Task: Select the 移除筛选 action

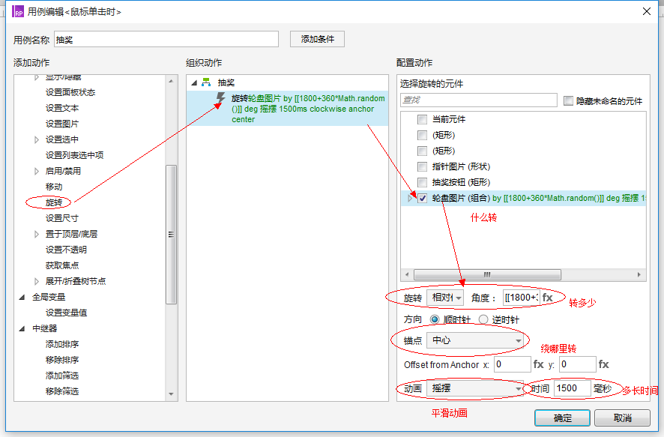Action: click(x=62, y=391)
